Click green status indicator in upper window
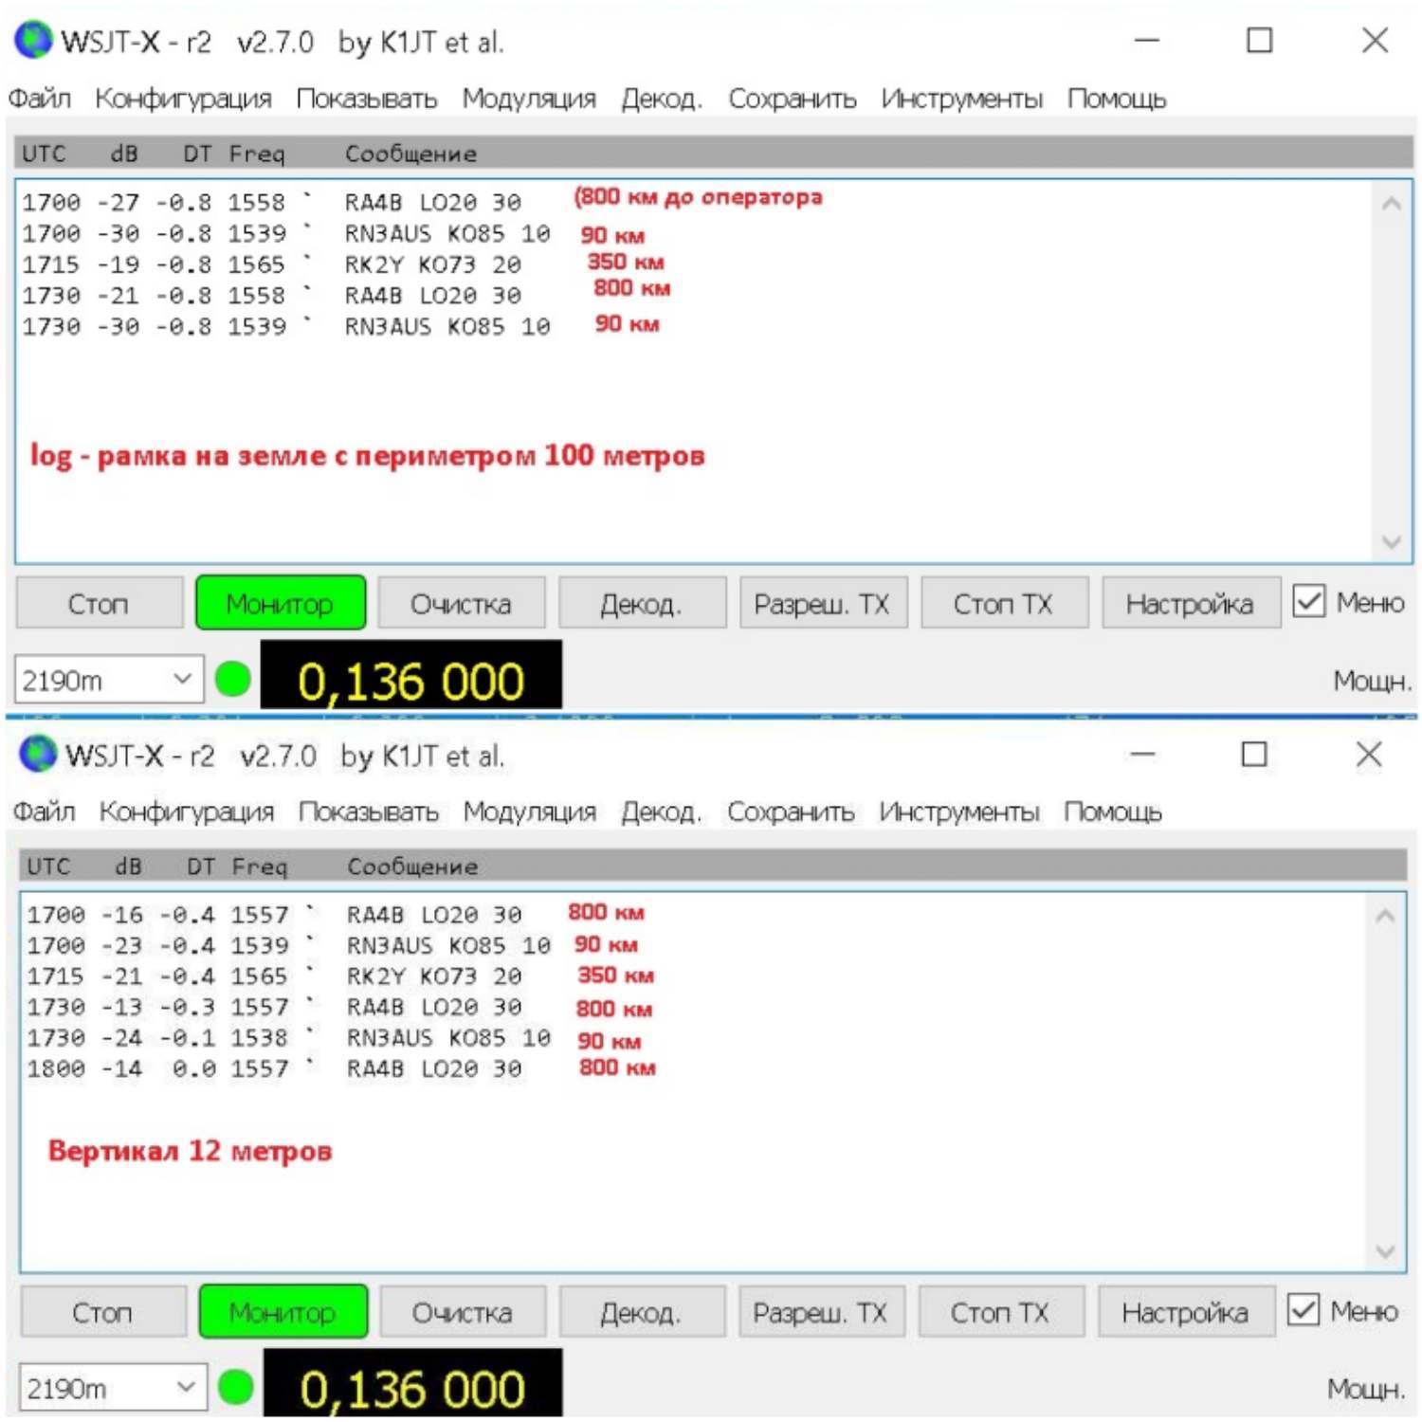The image size is (1422, 1422). point(233,679)
